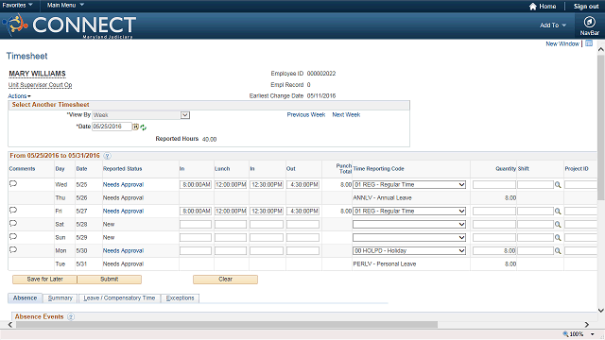Viewport: 605px width, 340px height.
Task: Click the Out field 4:30:00PM for Fri
Action: pyautogui.click(x=302, y=212)
